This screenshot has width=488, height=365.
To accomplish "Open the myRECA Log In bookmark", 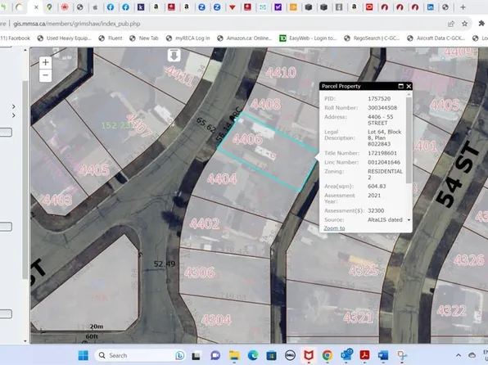I will (188, 38).
